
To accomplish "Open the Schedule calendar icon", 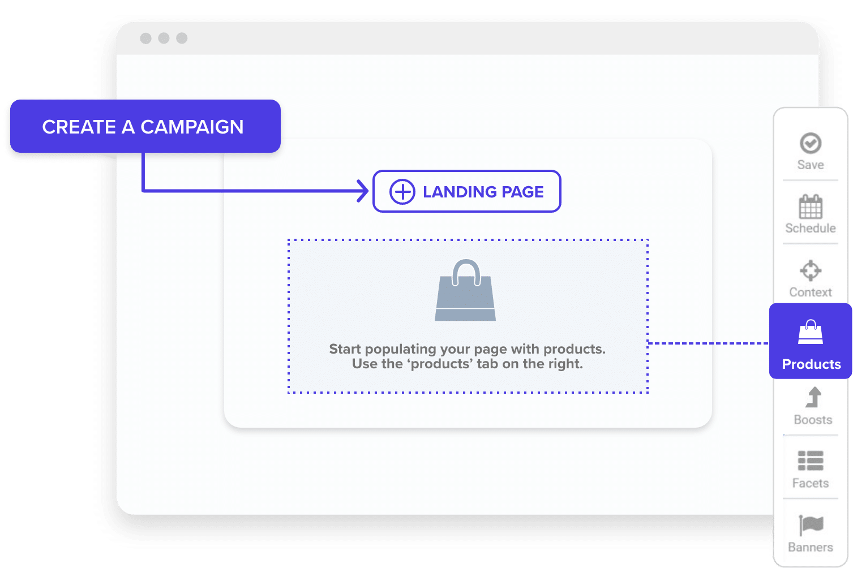I will tap(811, 206).
